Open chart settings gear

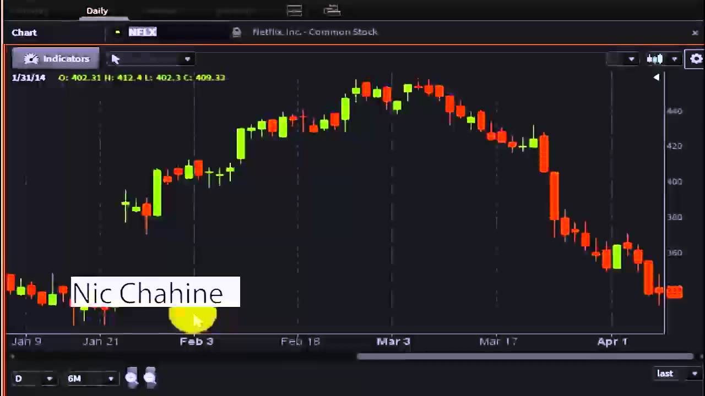coord(696,59)
